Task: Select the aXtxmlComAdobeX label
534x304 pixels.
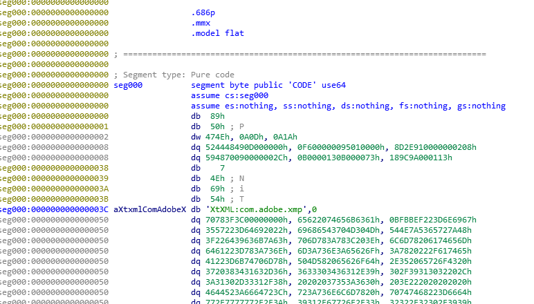Action: tap(150, 210)
